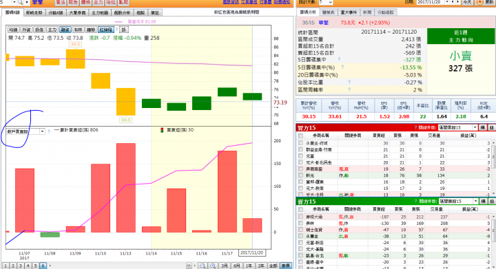The height and width of the screenshot is (269, 496).
Task: Click the magnifier search icon in top bar
Action: point(20,2)
